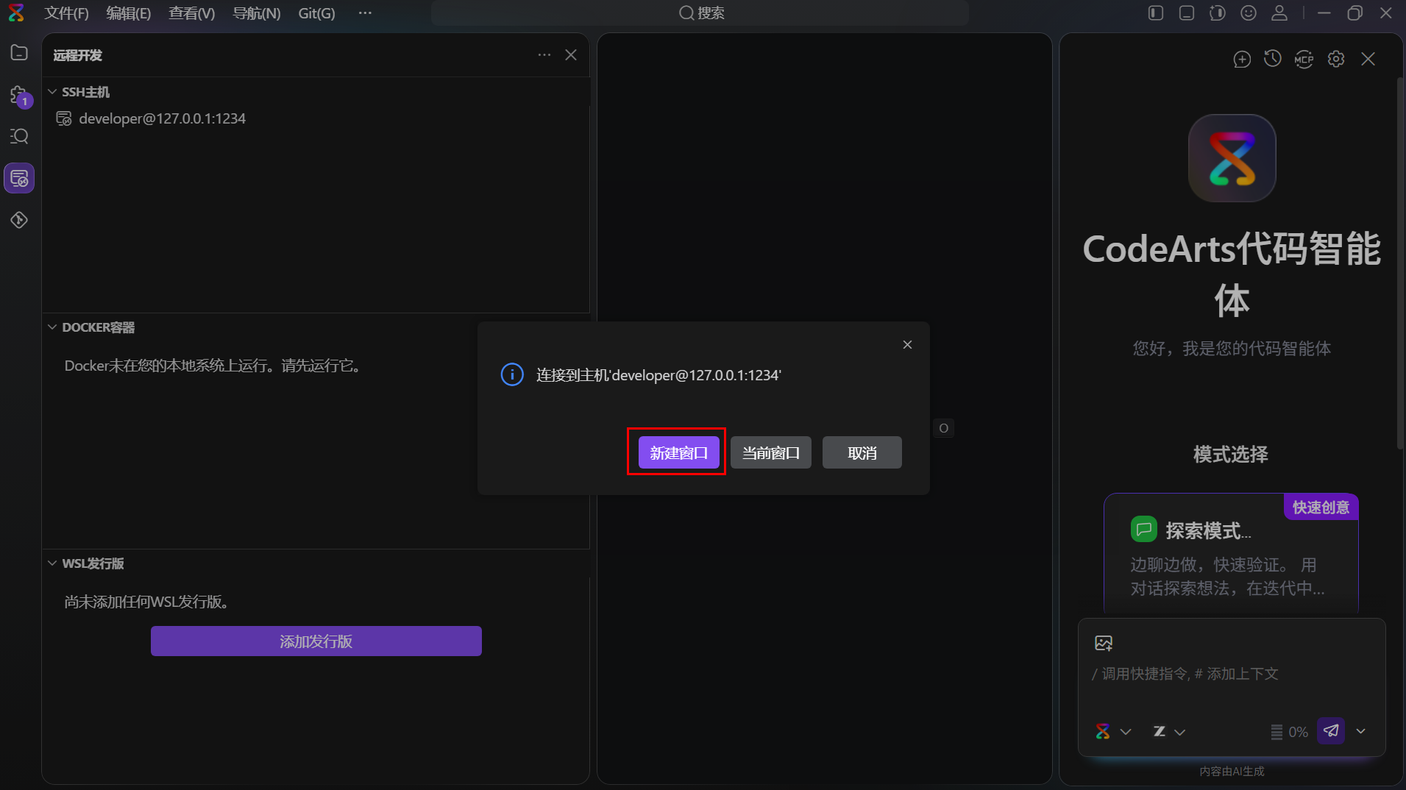Image resolution: width=1406 pixels, height=790 pixels.
Task: Close the 远程开发 panel
Action: click(571, 55)
